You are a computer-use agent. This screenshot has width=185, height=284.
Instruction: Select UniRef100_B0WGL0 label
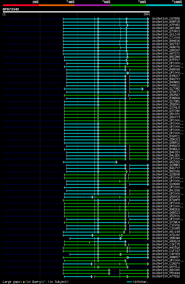166,149
